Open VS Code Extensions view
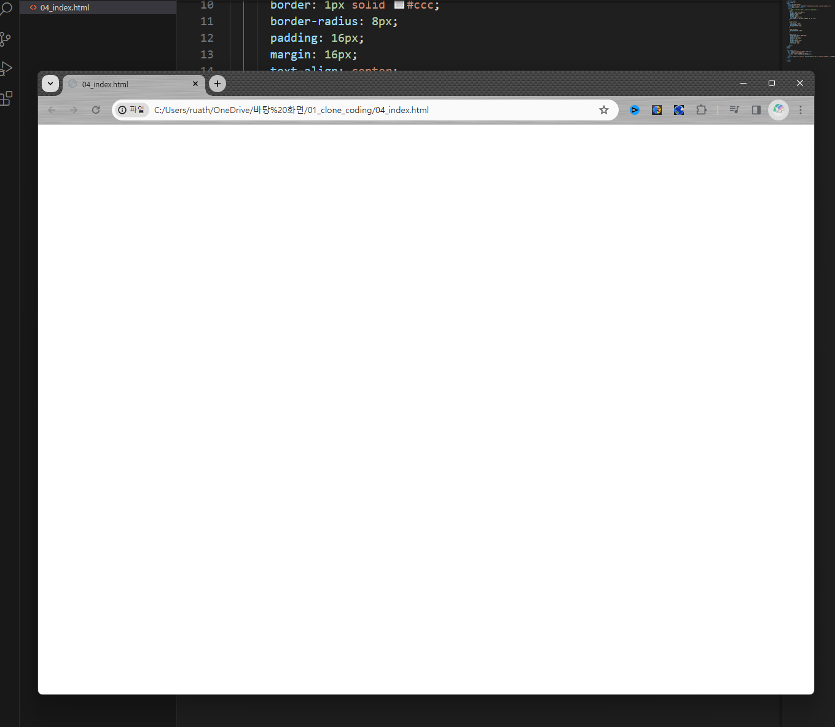Screen dimensions: 835x727 click(6, 98)
